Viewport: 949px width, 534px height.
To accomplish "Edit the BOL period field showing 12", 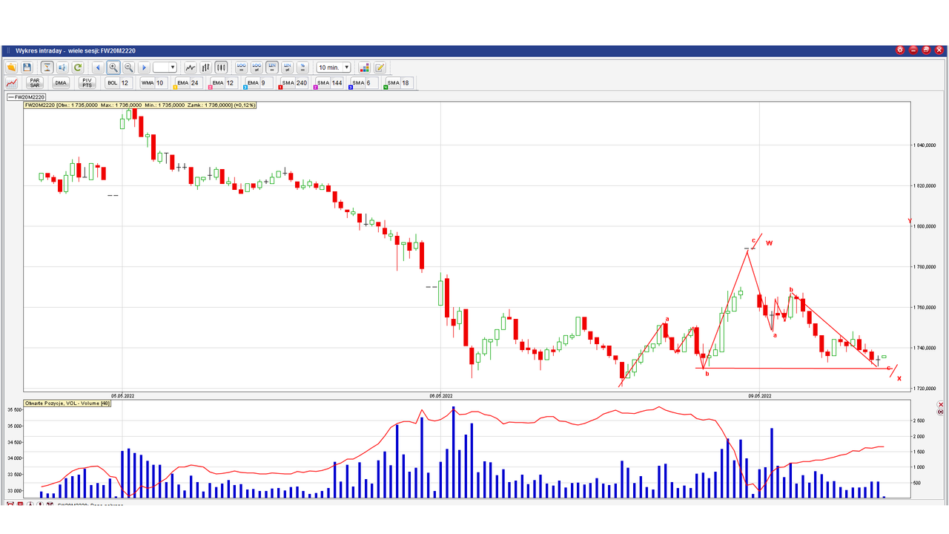I will (125, 83).
